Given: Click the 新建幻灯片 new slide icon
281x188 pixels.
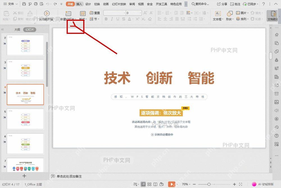Looking at the screenshot, I should tap(68, 13).
